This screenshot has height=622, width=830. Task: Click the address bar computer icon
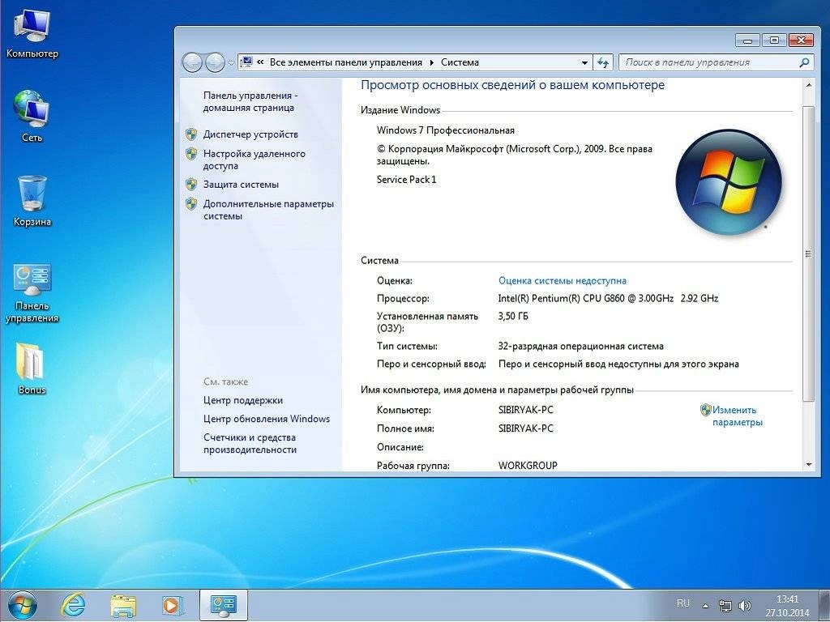click(246, 62)
